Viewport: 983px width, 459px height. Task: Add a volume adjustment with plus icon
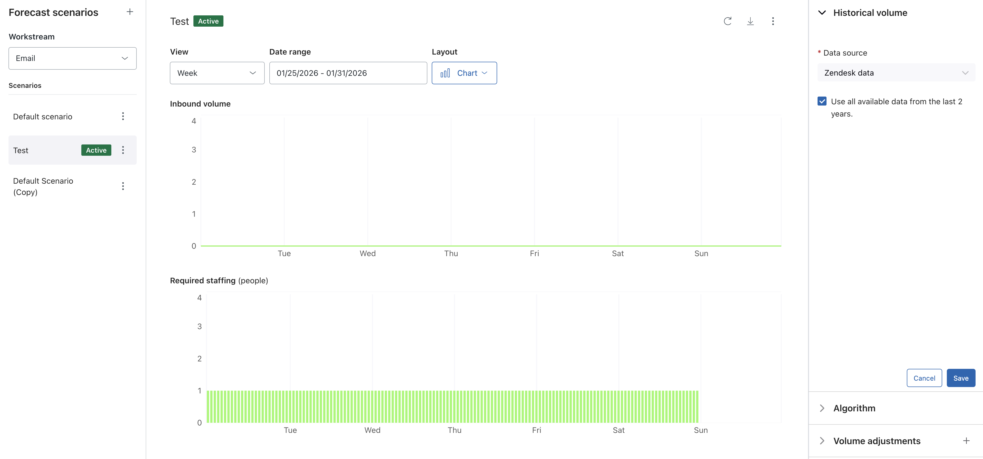tap(966, 441)
